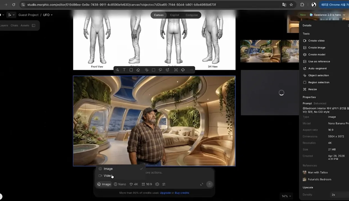The image size is (349, 201).
Task: Switch to the Canvas tab
Action: pyautogui.click(x=159, y=15)
